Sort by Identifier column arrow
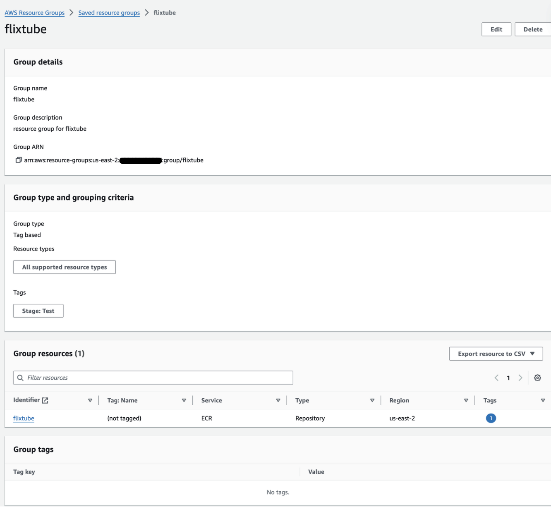551x507 pixels. click(90, 400)
